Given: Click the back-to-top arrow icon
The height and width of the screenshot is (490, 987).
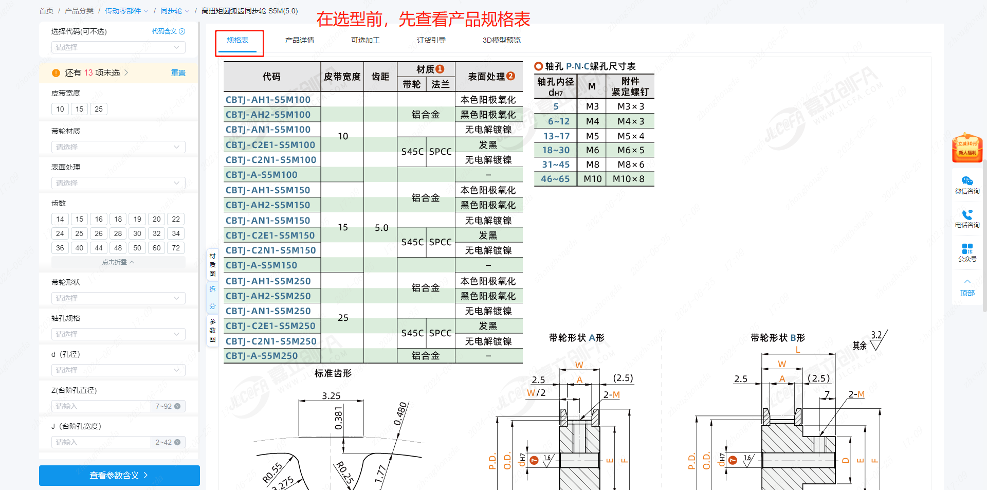Looking at the screenshot, I should click(967, 282).
